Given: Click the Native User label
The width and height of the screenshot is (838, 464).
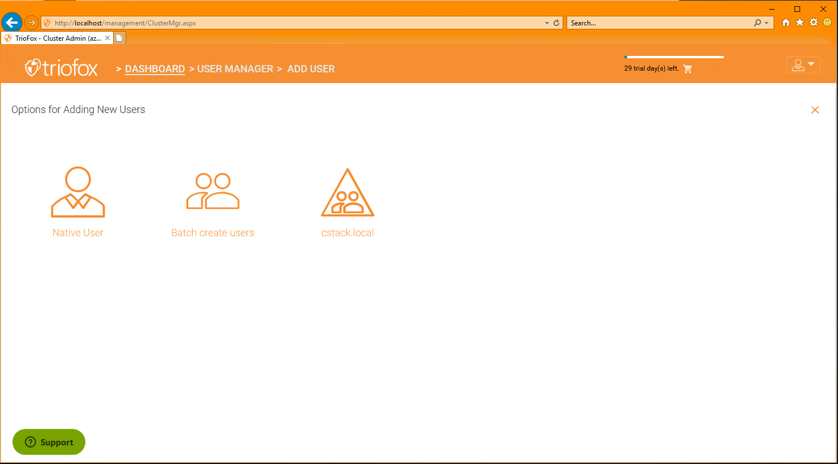Looking at the screenshot, I should click(78, 233).
